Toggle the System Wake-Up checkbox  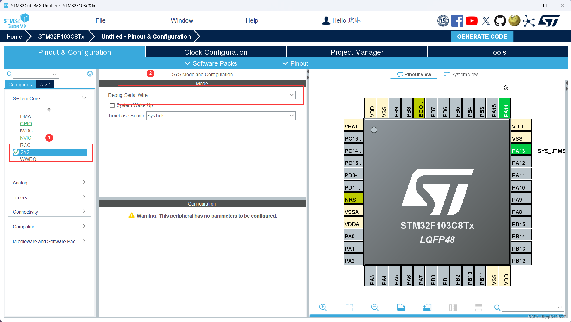tap(112, 105)
